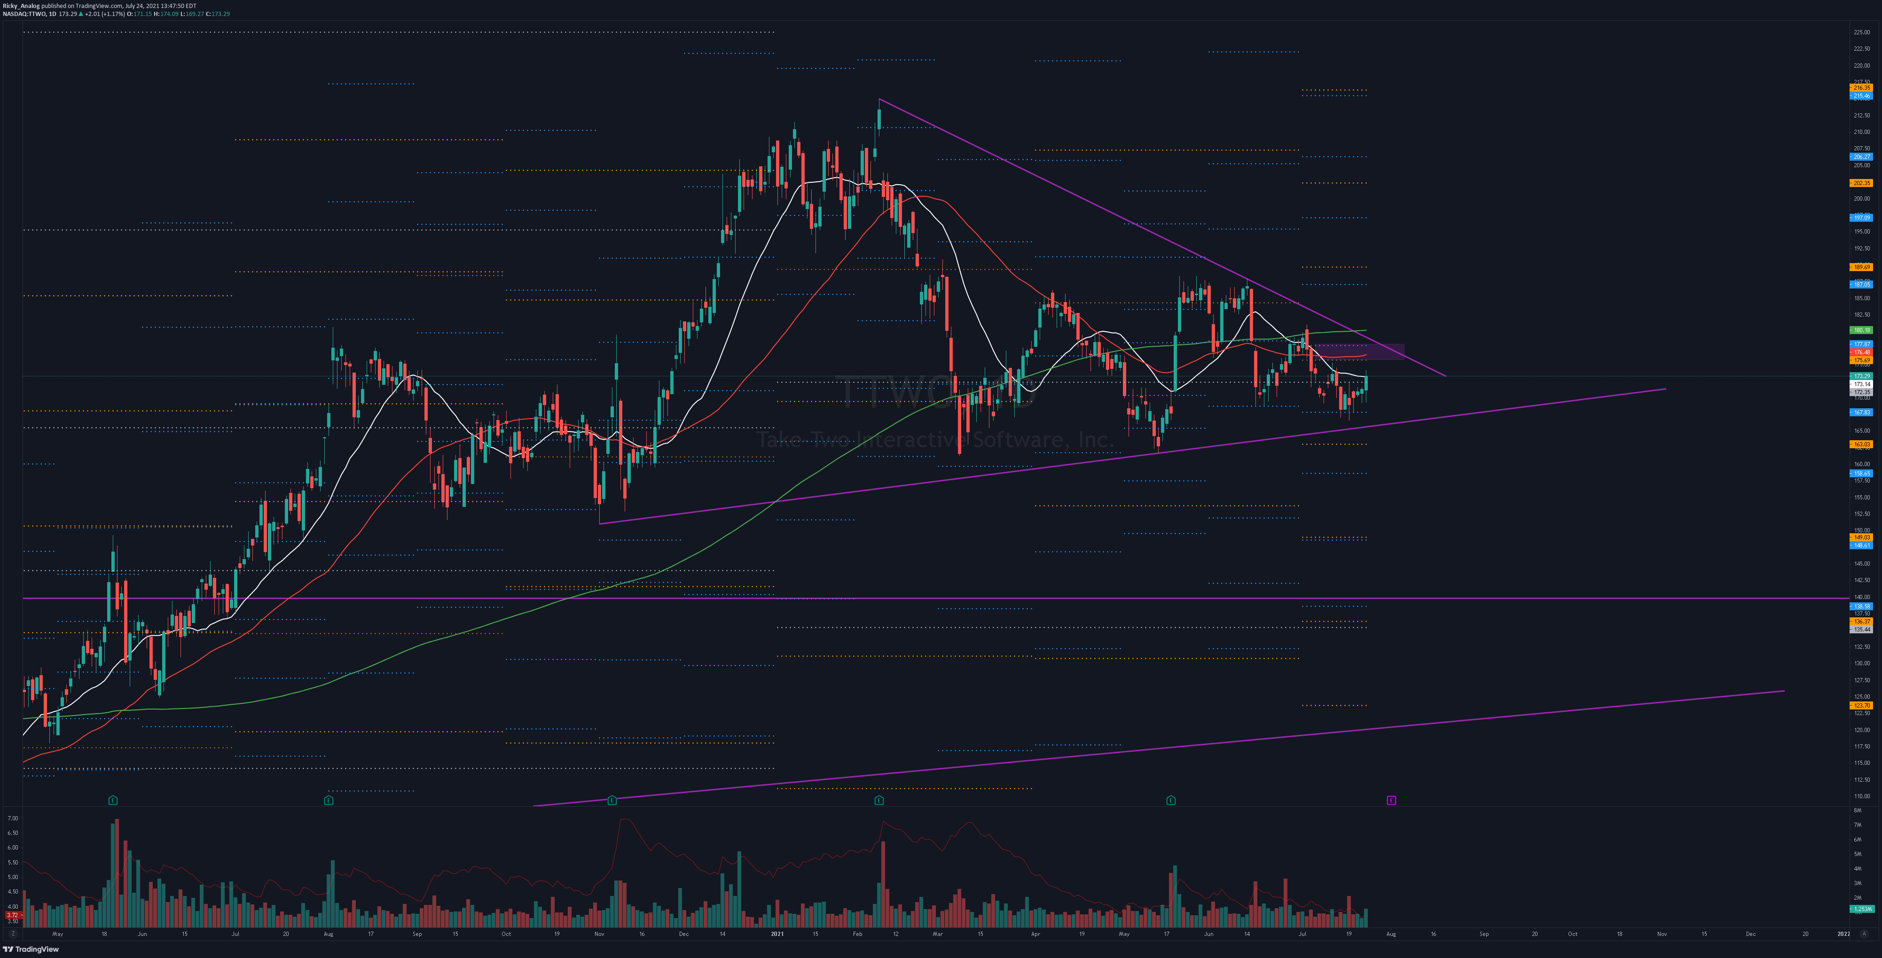Click the teal 173.29 last price label
Viewport: 1882px width, 958px height.
(x=1861, y=376)
